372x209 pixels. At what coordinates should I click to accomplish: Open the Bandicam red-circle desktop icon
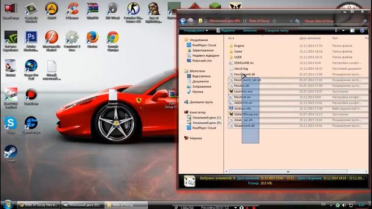[x=31, y=96]
